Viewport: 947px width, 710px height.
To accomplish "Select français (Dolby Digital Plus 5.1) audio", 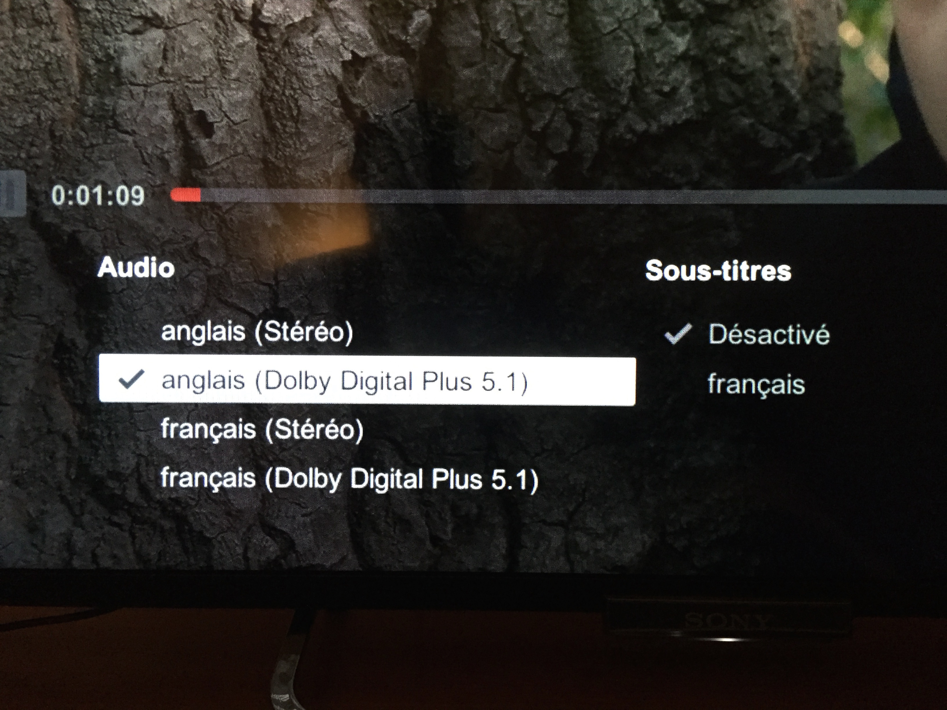I will click(349, 479).
